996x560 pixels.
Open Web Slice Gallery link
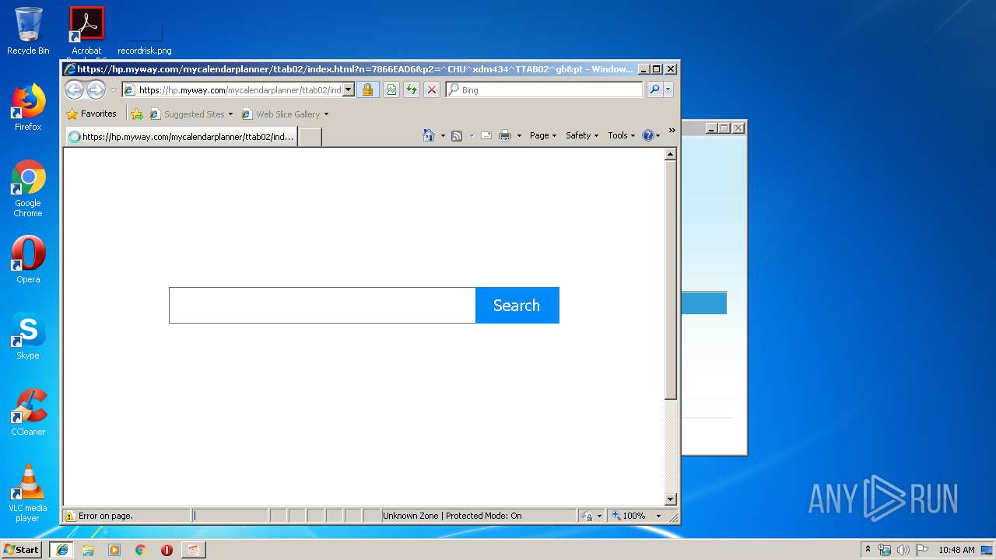280,114
